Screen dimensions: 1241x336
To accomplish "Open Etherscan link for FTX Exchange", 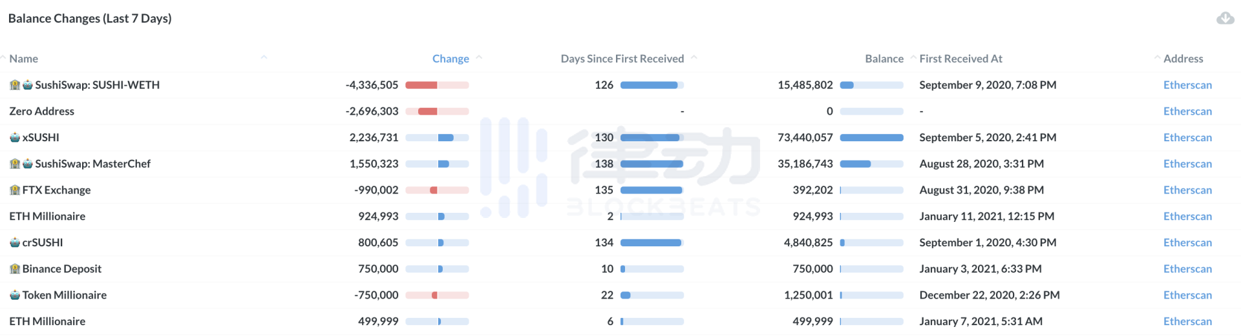I will point(1187,190).
